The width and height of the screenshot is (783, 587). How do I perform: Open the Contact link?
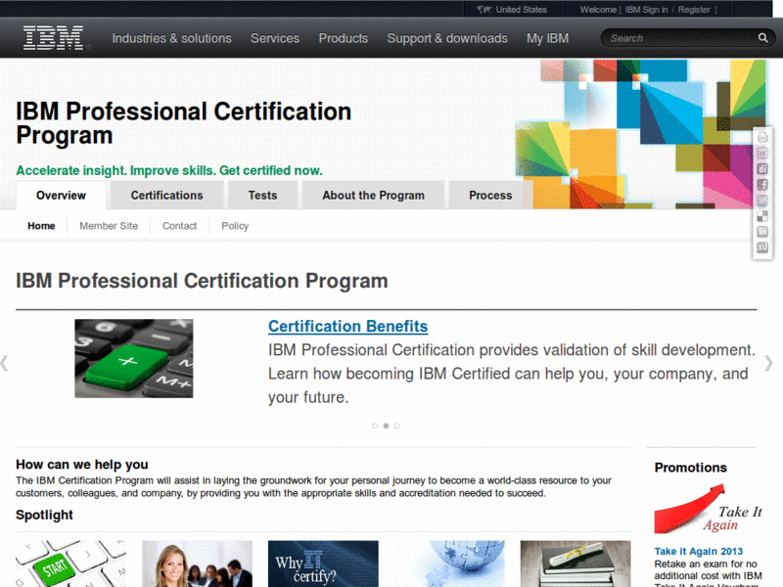179,226
